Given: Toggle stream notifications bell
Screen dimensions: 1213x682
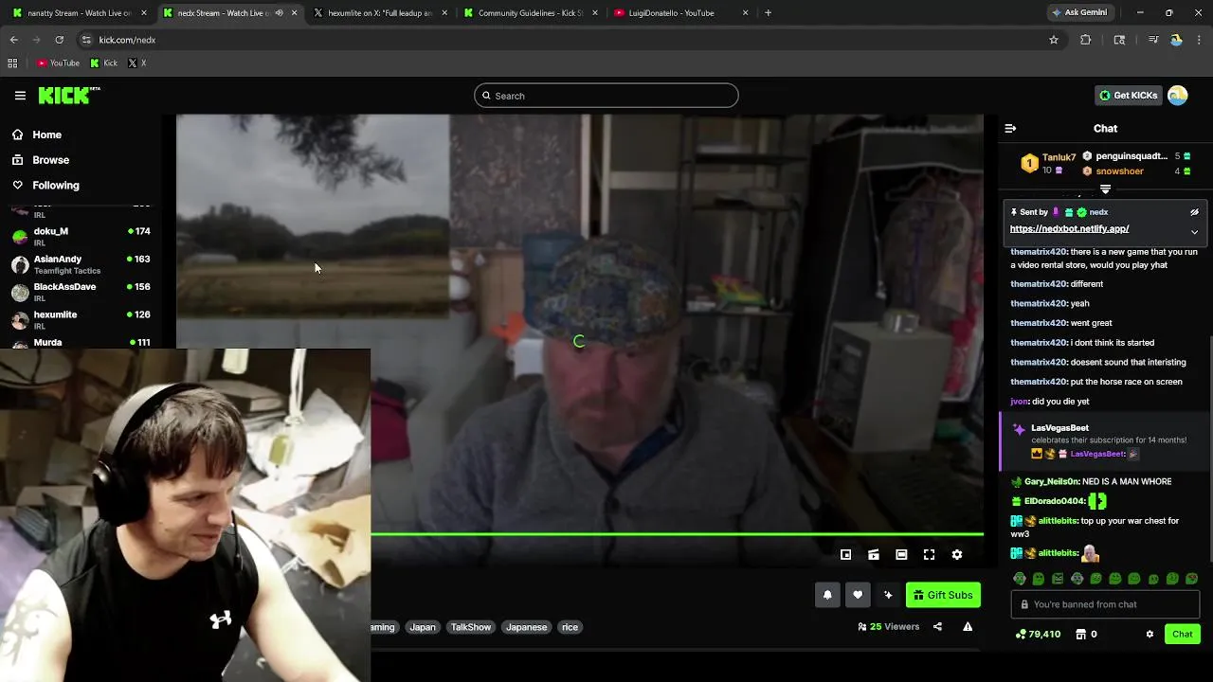Looking at the screenshot, I should 827,595.
